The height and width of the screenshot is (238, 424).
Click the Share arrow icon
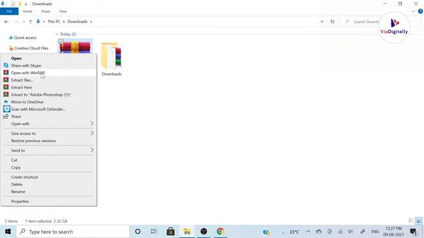6,116
